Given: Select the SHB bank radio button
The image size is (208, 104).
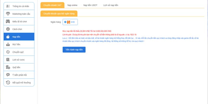Looking at the screenshot, I should (x=65, y=22).
